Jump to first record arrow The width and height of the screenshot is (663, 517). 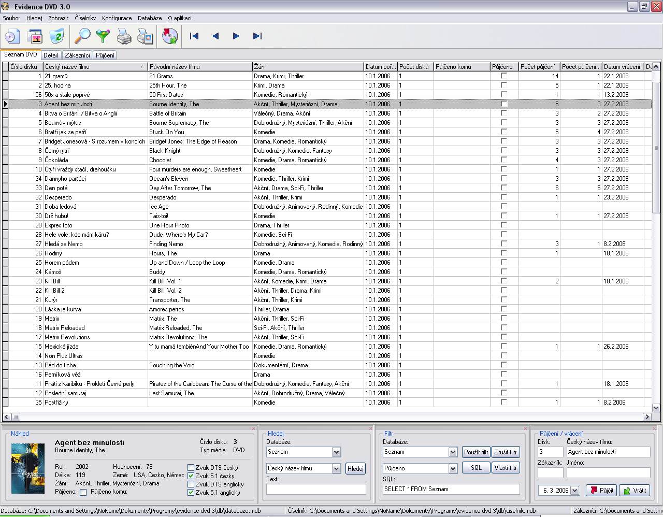pos(194,36)
